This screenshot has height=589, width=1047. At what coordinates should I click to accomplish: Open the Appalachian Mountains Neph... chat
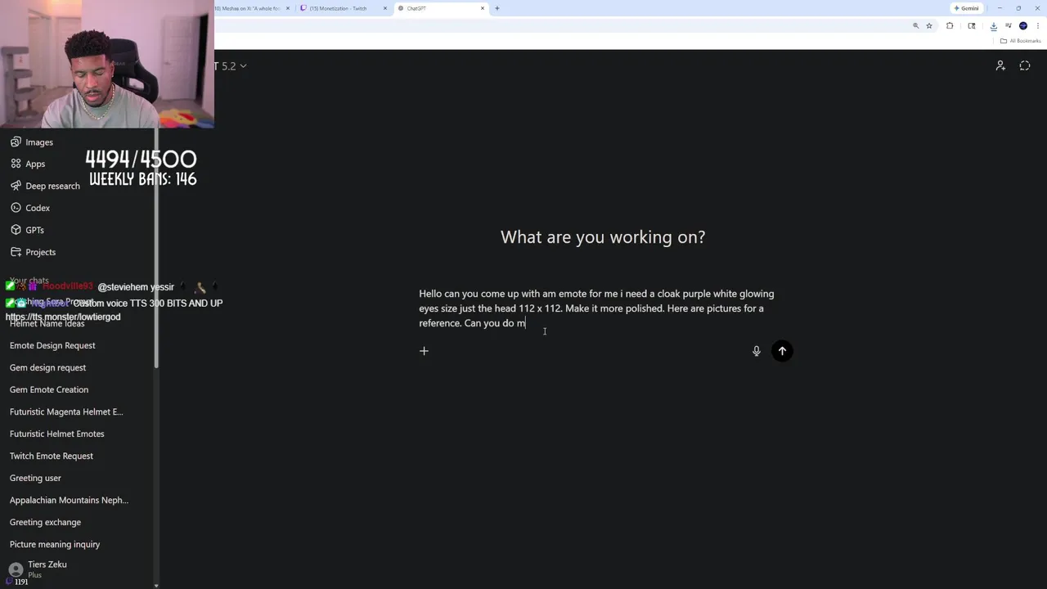69,500
